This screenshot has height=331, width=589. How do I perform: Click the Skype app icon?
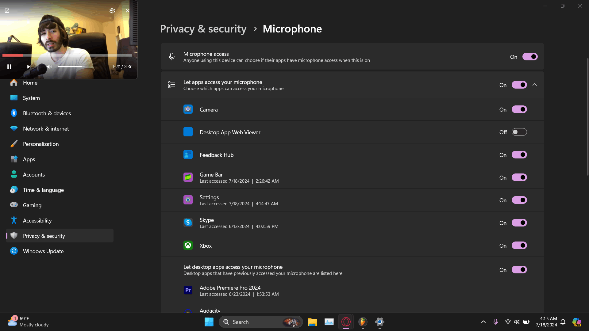click(188, 223)
